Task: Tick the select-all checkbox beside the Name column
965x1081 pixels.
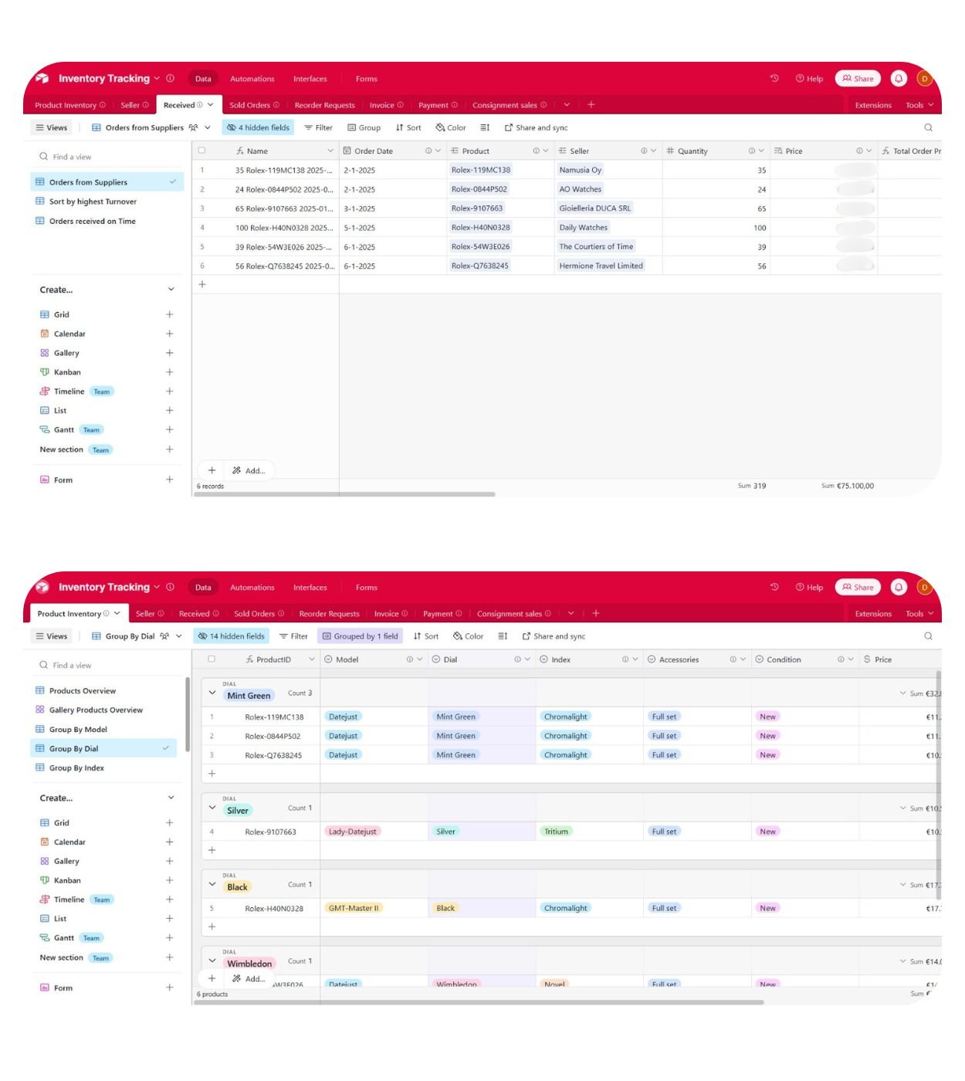Action: point(202,151)
